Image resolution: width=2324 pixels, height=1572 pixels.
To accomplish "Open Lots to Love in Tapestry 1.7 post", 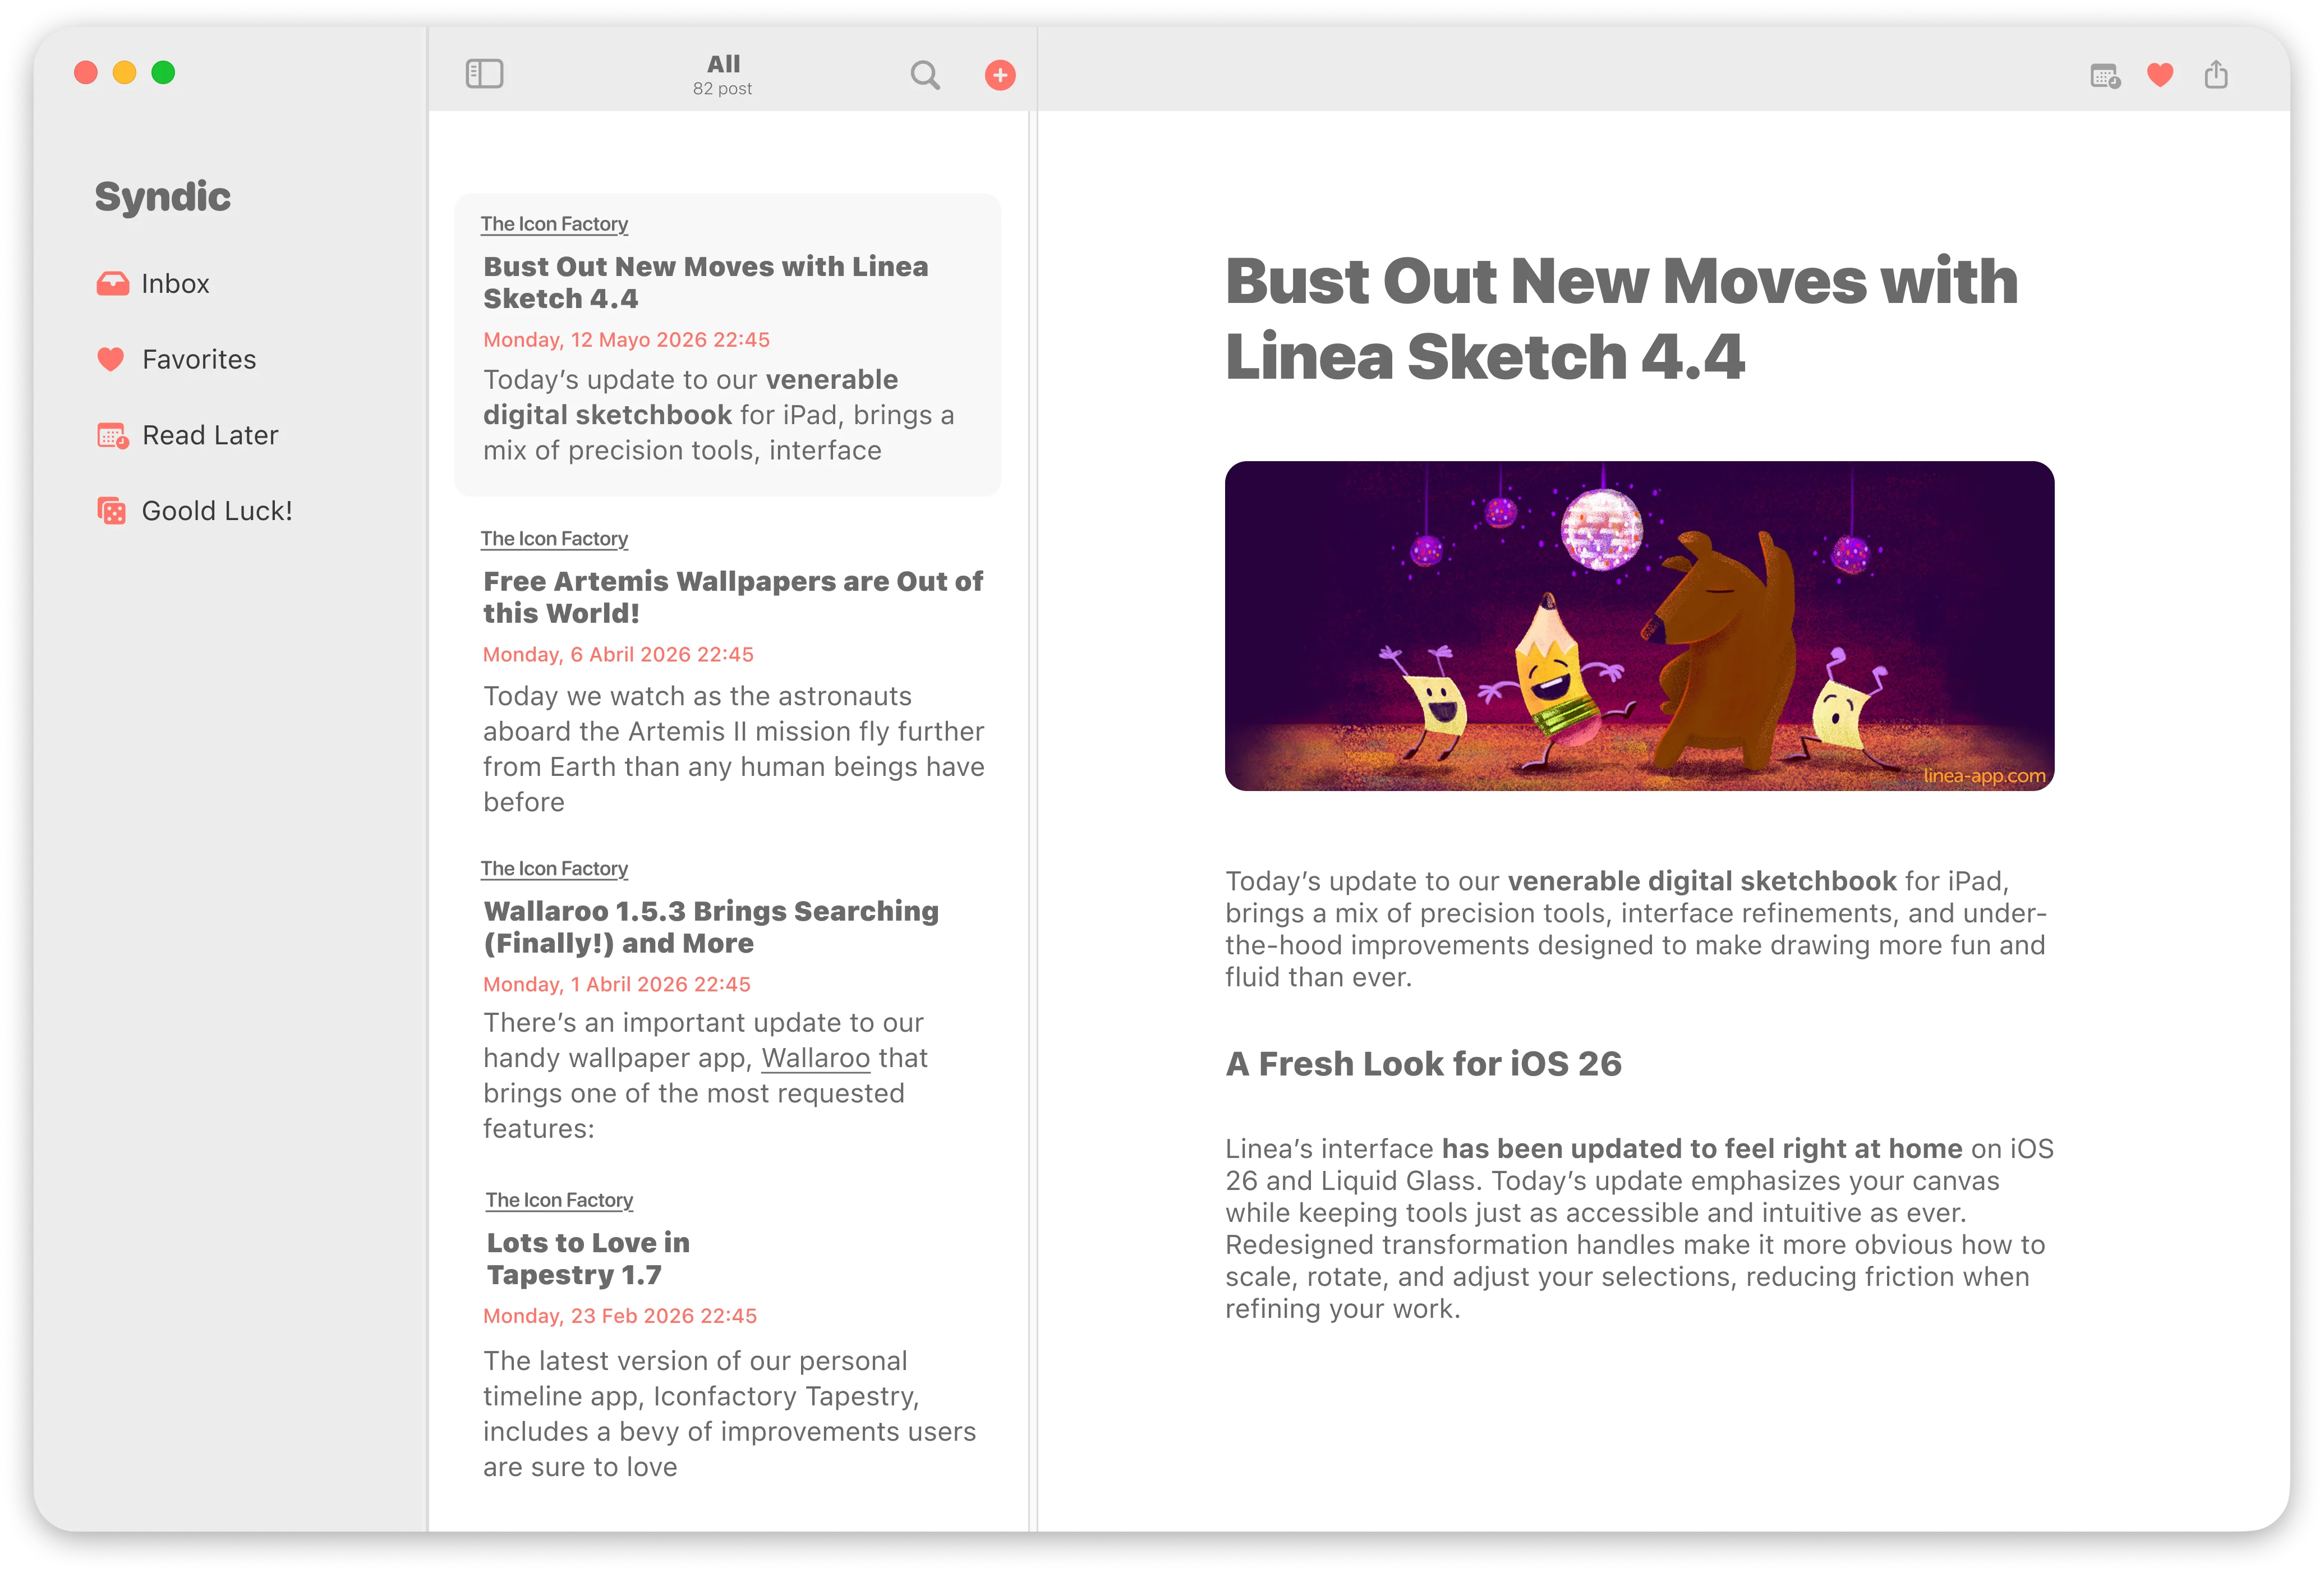I will tap(588, 1258).
